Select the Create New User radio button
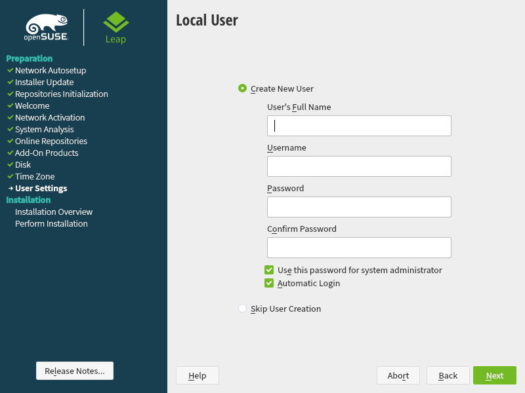The width and height of the screenshot is (525, 393). [x=243, y=88]
